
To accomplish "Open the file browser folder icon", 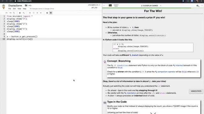I will (26, 5).
